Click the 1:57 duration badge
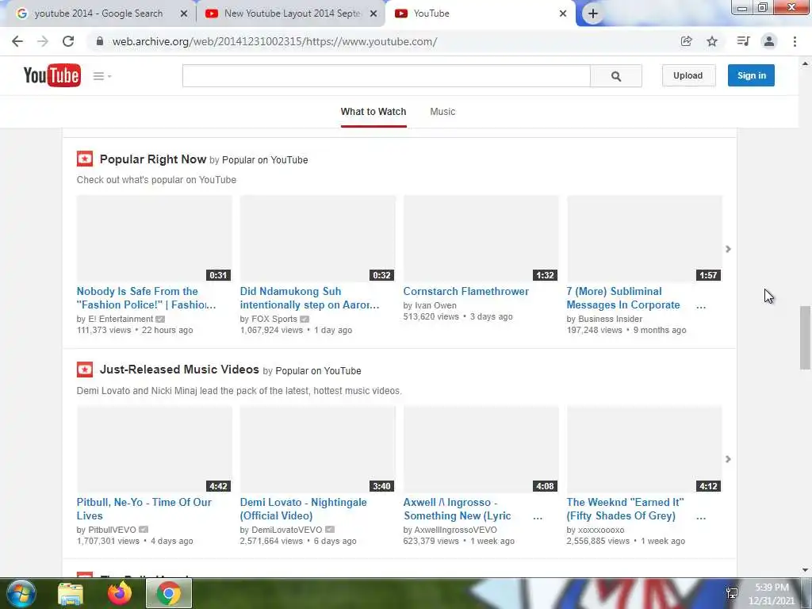Image resolution: width=812 pixels, height=609 pixels. tap(708, 275)
